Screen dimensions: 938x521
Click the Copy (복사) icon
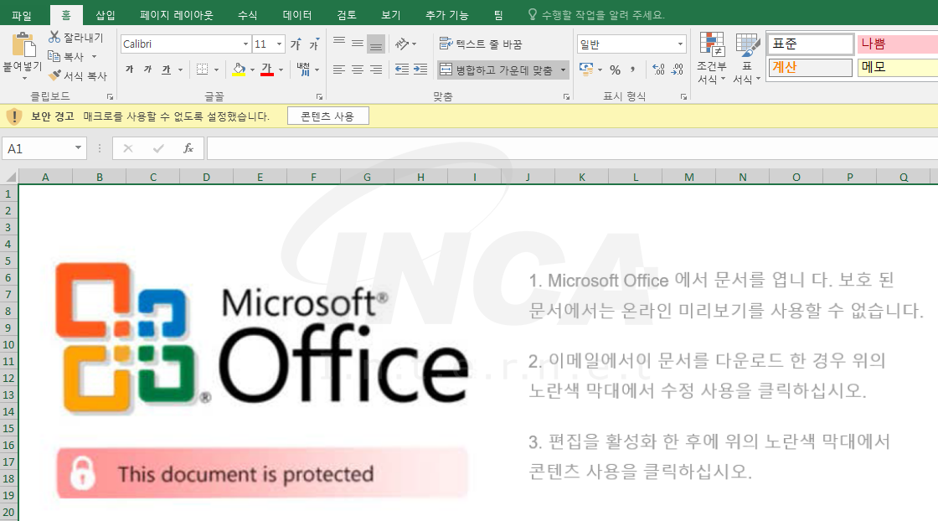[54, 56]
